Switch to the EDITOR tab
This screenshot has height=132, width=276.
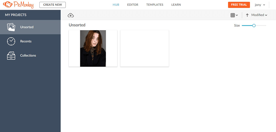(133, 5)
